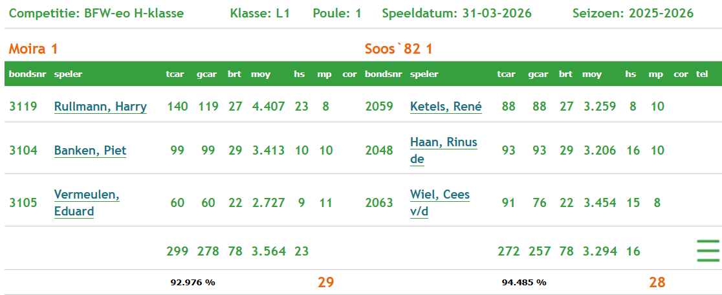This screenshot has height=295, width=722.
Task: Click the tel column header
Action: tap(701, 74)
